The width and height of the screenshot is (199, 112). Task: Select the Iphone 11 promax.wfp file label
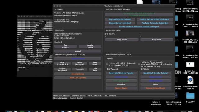click(x=156, y=103)
